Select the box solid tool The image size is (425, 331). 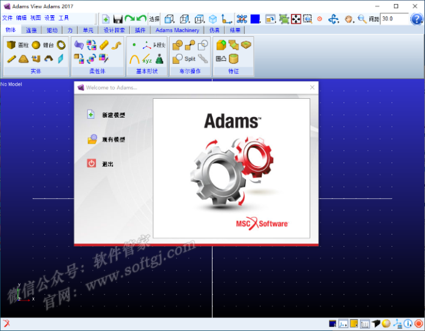(x=11, y=45)
